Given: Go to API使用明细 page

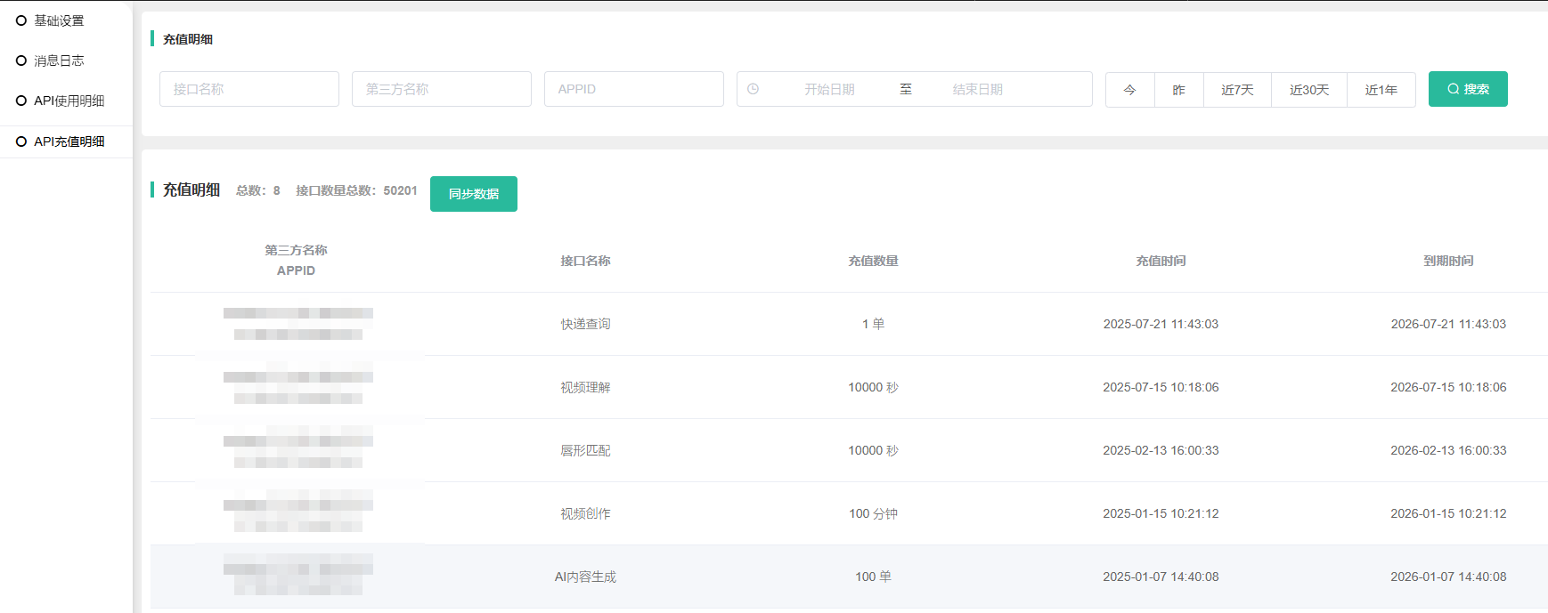Looking at the screenshot, I should (69, 101).
